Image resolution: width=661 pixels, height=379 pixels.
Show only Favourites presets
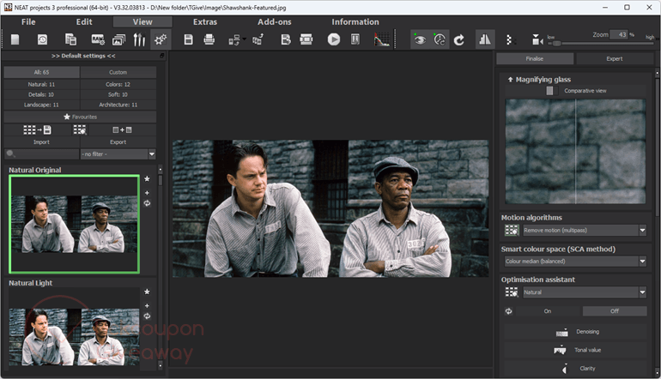pyautogui.click(x=80, y=117)
